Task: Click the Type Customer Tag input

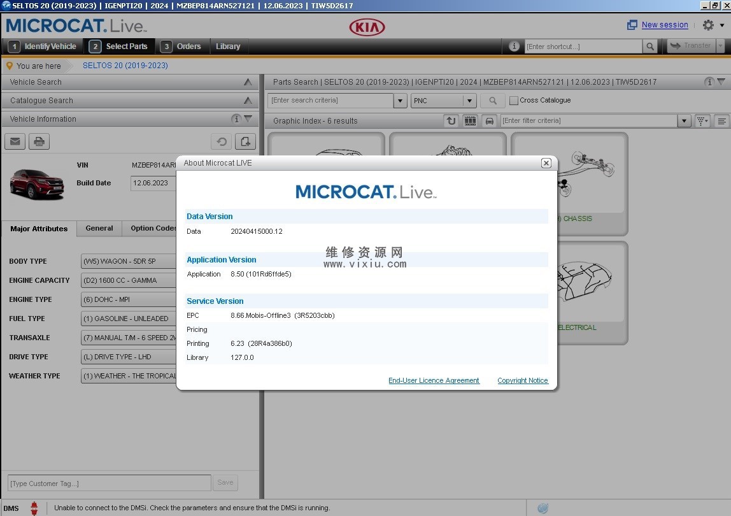Action: (110, 483)
